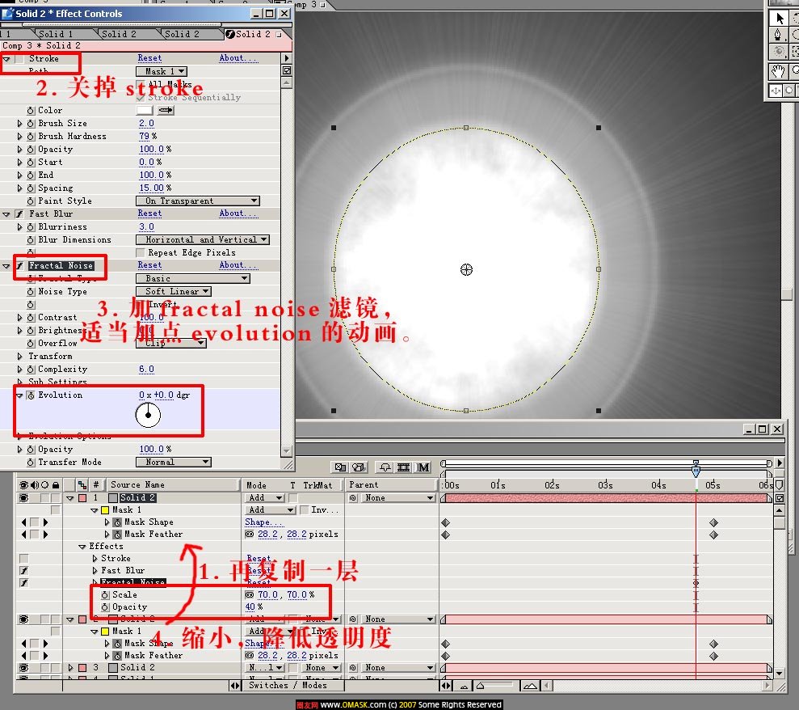The image size is (799, 710).
Task: Click the Contrast stopwatch icon
Action: [x=31, y=318]
